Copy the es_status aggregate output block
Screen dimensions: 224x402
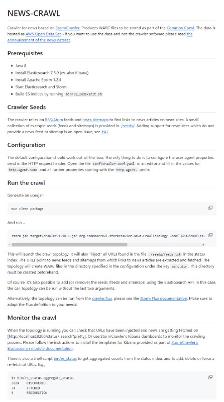pyautogui.click(x=210, y=377)
